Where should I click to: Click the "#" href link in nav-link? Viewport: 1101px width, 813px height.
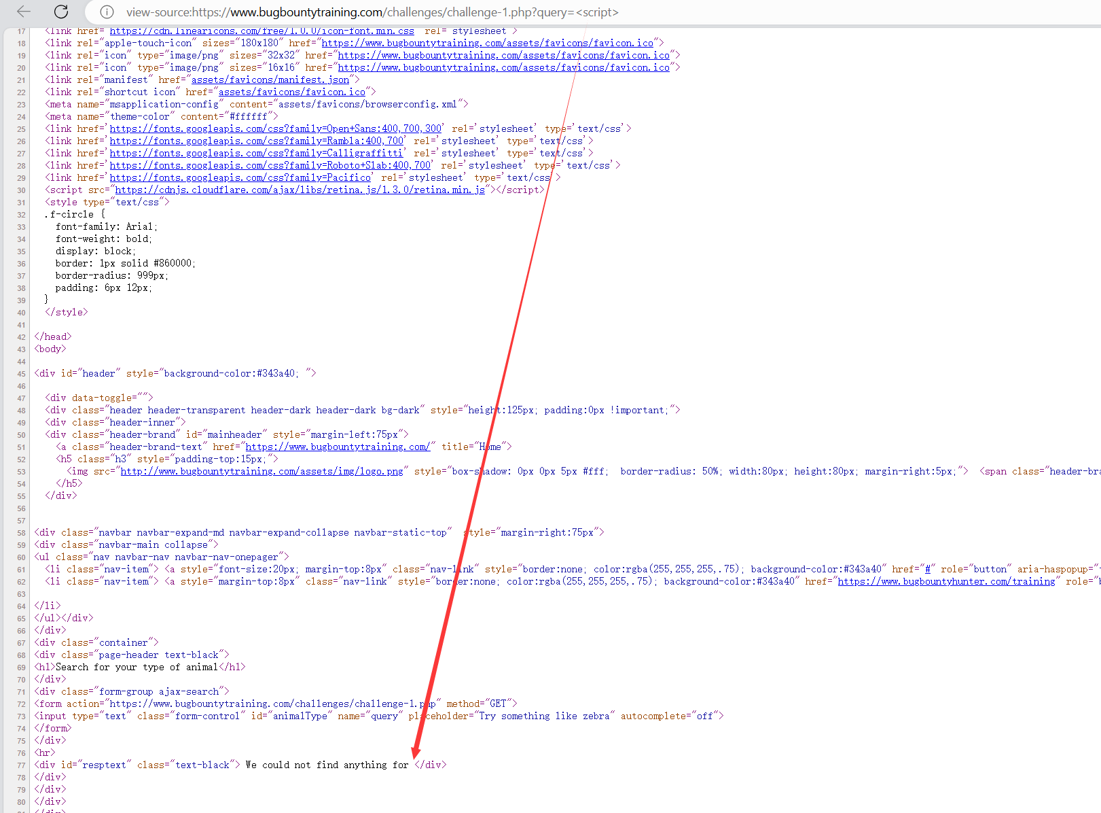tap(927, 569)
